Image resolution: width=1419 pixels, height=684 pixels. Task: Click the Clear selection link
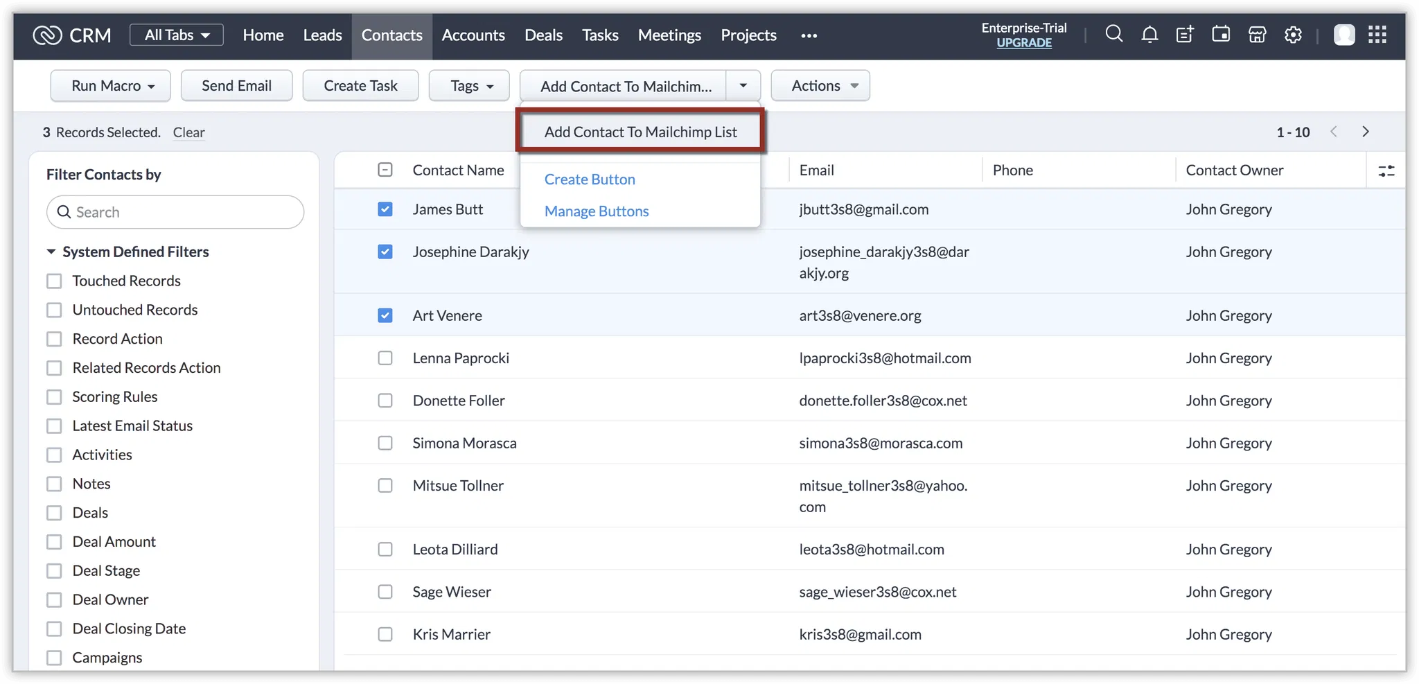point(188,132)
